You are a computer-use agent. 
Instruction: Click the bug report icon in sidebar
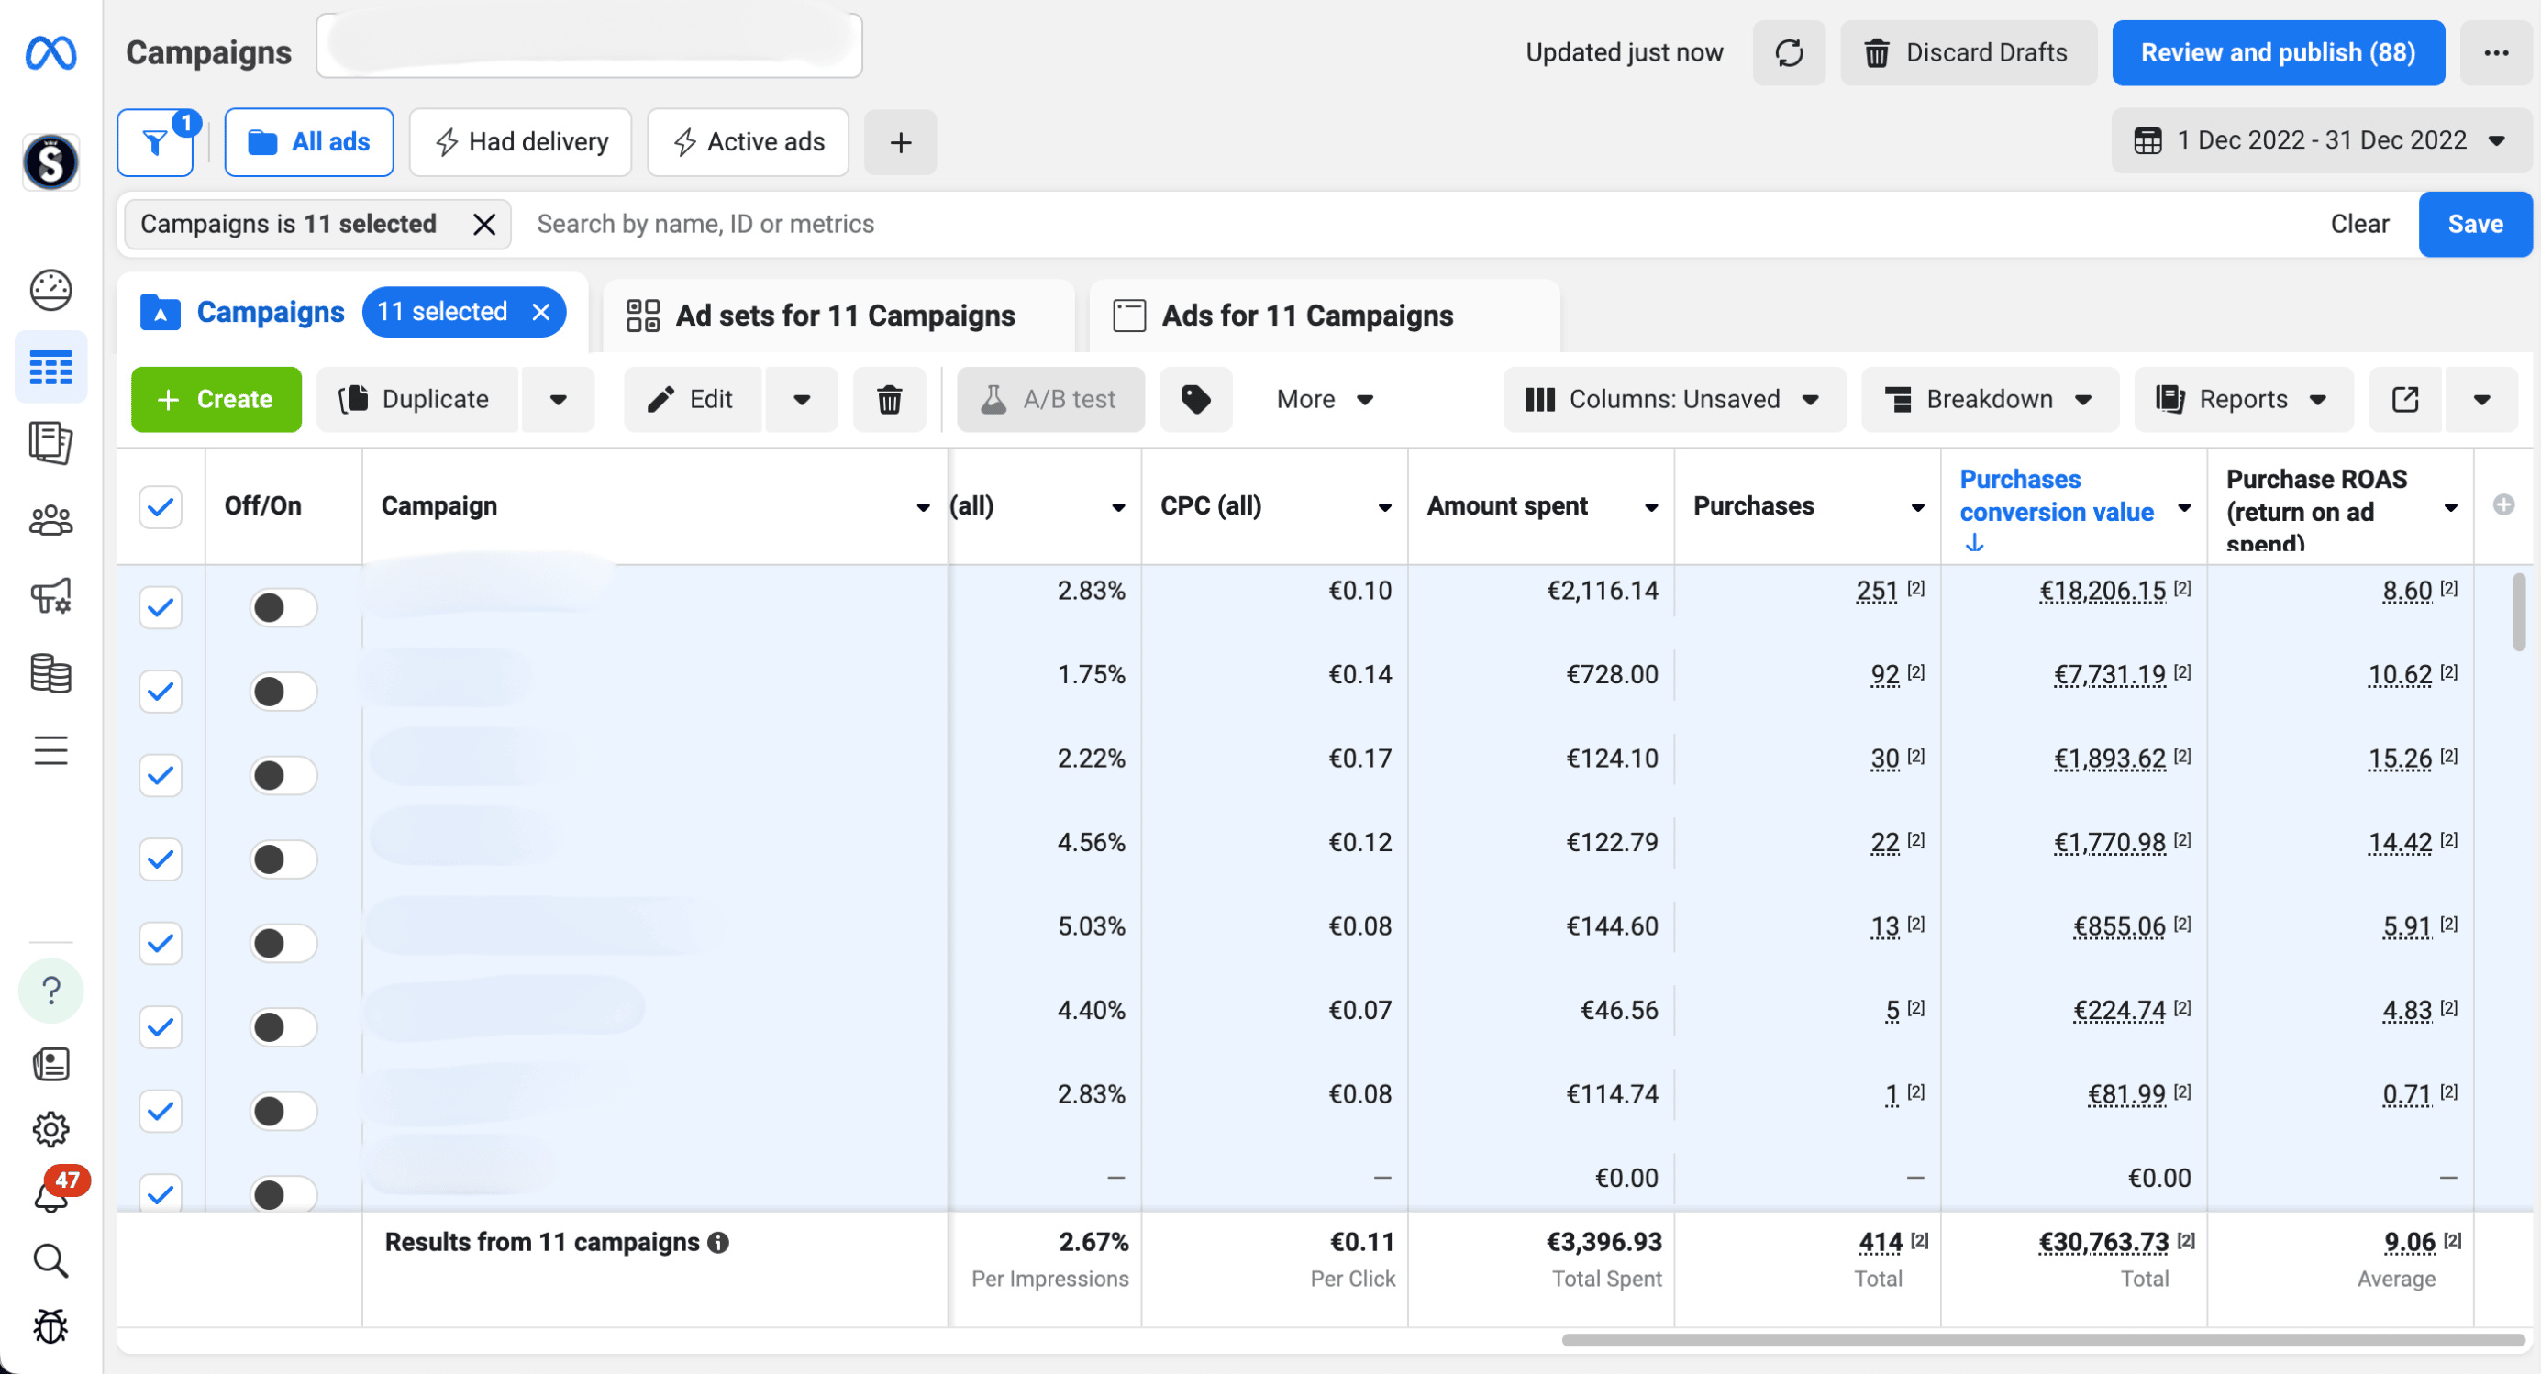(50, 1326)
